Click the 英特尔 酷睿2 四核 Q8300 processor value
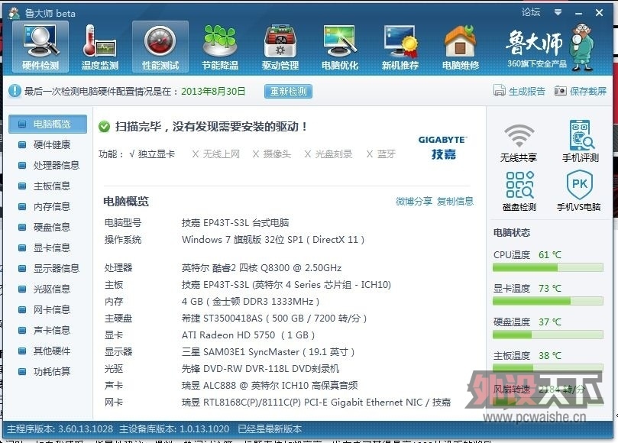 point(262,268)
